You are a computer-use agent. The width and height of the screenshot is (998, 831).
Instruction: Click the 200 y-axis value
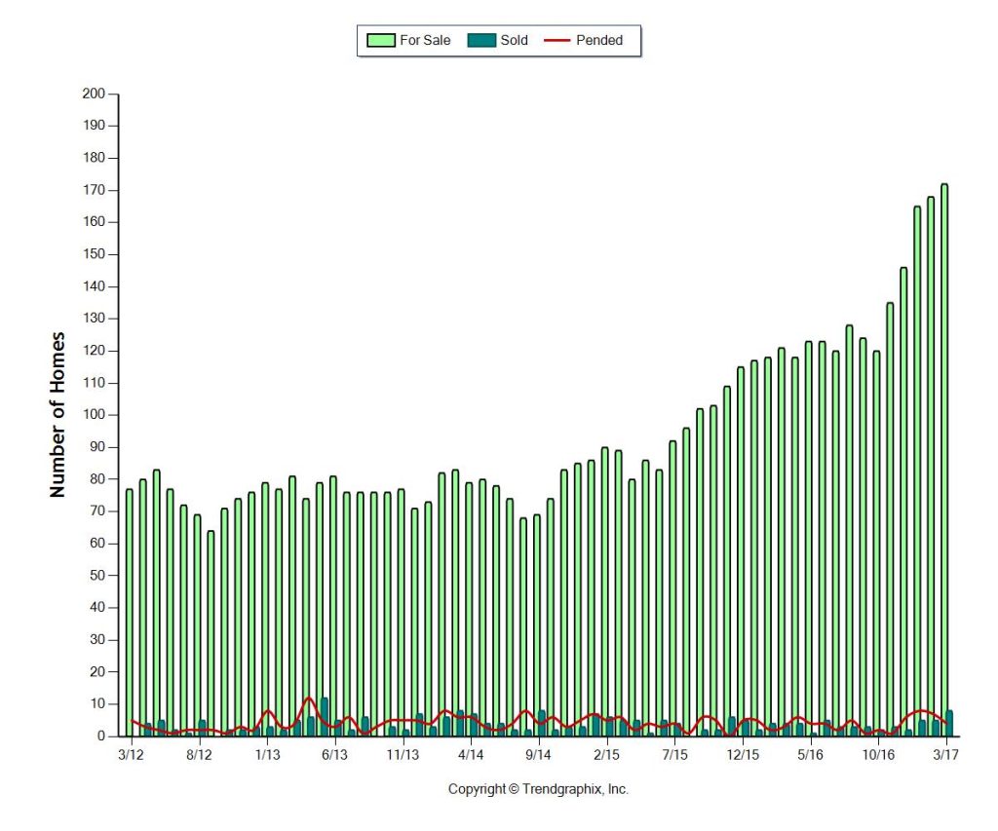[94, 94]
